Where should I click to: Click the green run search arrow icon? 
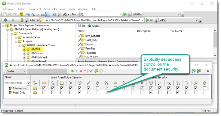(125, 14)
